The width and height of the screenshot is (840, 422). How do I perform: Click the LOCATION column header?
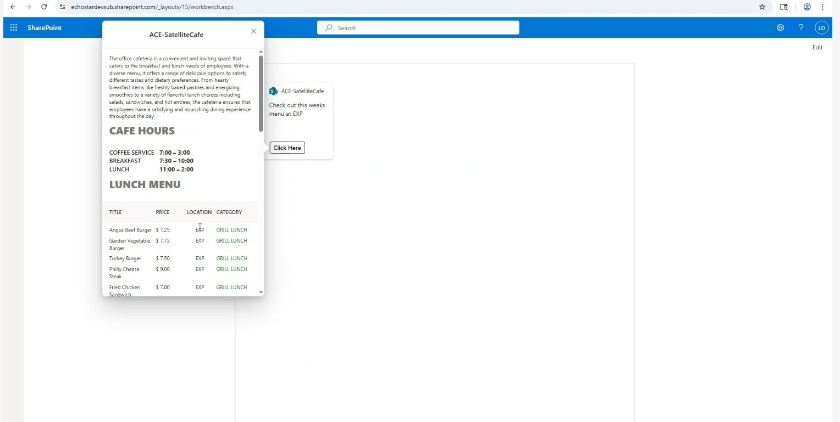[x=199, y=212]
